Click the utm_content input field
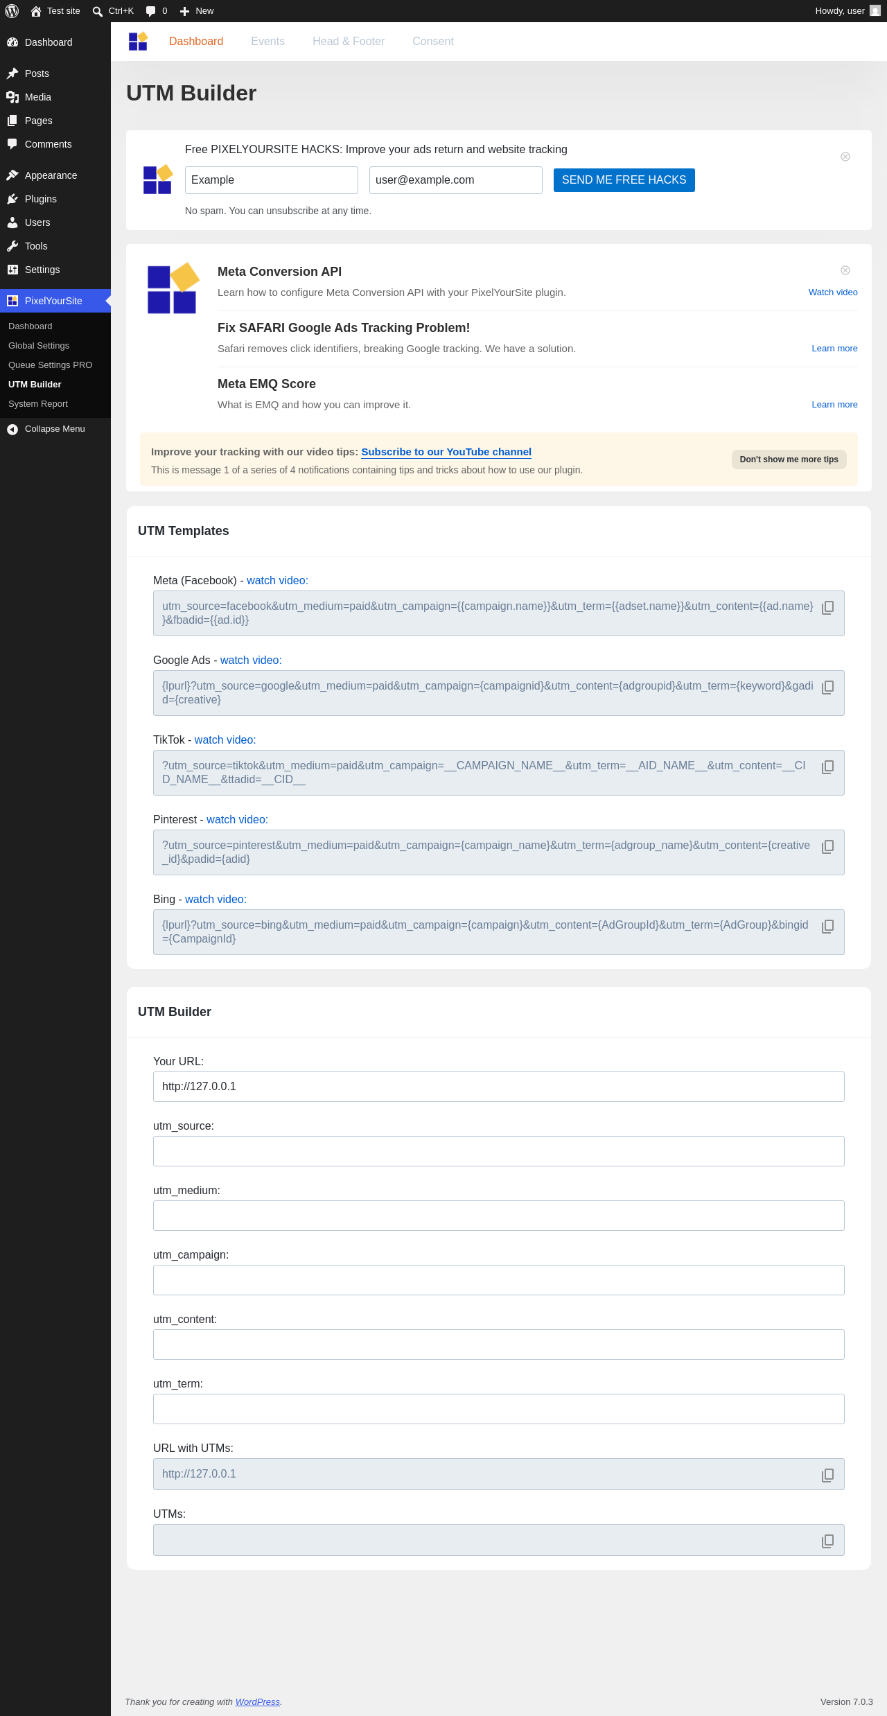887x1716 pixels. [x=499, y=1345]
